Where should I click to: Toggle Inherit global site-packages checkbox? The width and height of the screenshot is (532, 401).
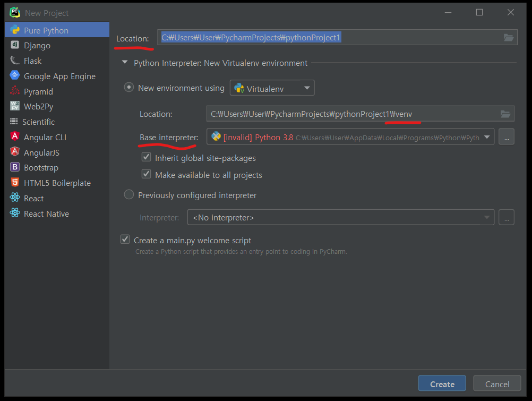[146, 157]
